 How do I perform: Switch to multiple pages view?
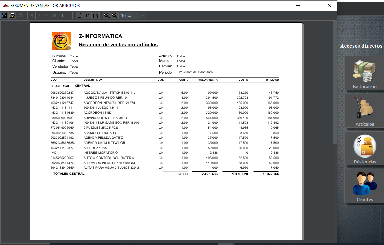coord(95,15)
